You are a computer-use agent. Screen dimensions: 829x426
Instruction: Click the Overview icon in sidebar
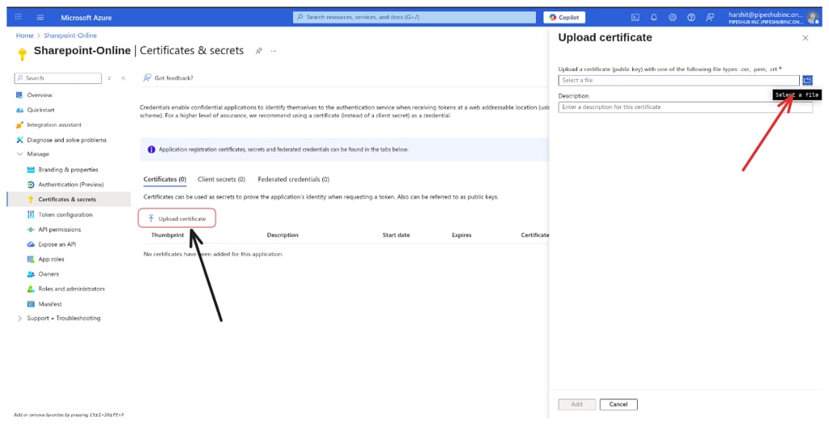pyautogui.click(x=19, y=95)
